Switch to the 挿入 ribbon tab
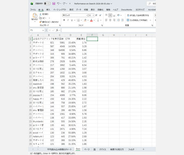The image size is (184, 155). 48,10
